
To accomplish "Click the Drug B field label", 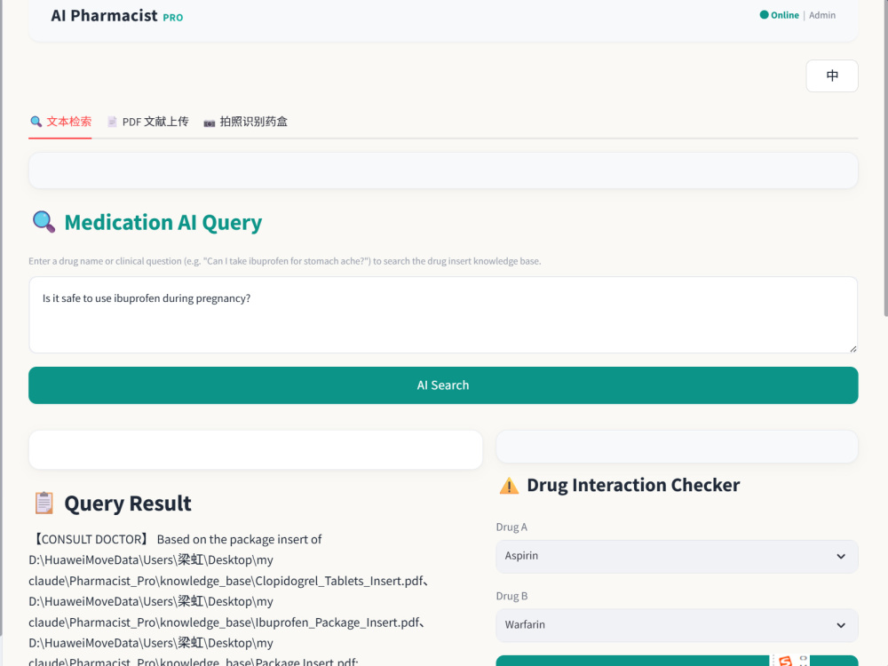I will point(511,597).
